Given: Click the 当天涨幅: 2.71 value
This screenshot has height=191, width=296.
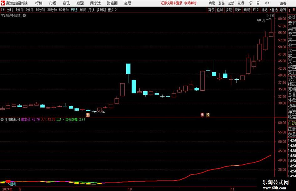Looking at the screenshot, I should coord(75,119).
